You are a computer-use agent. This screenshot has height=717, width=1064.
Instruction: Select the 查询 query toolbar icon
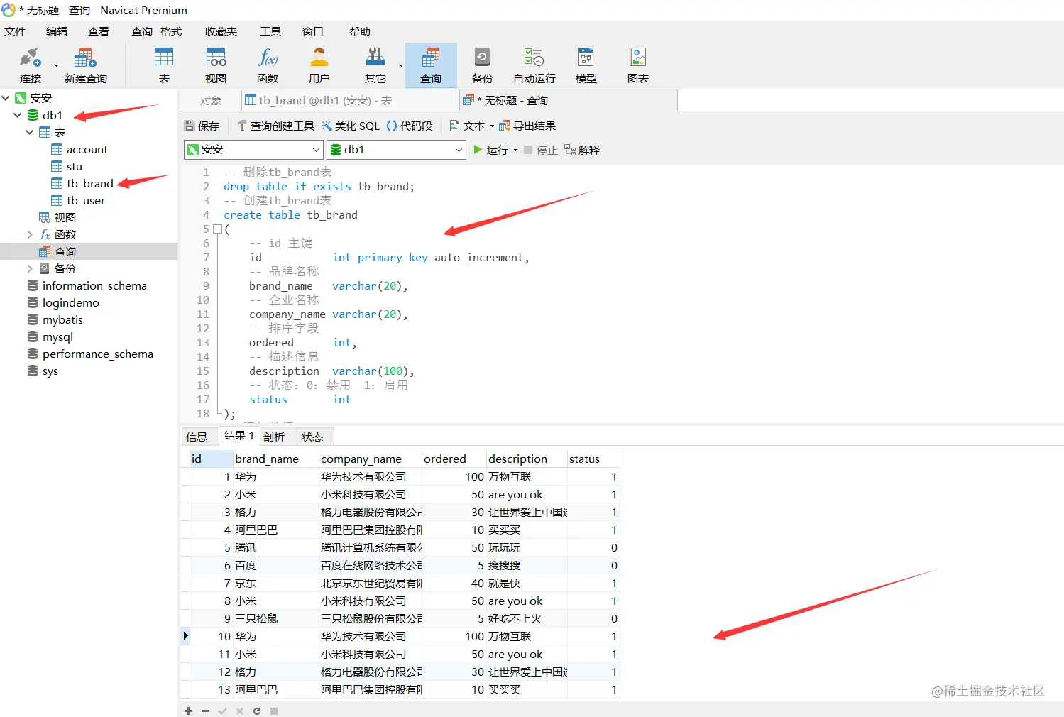tap(431, 65)
